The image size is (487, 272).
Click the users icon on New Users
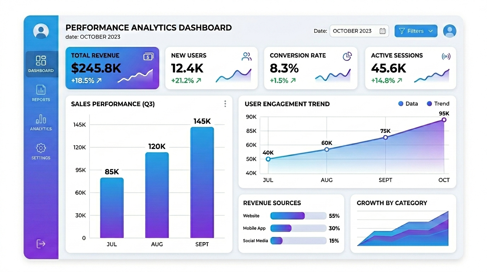click(247, 56)
